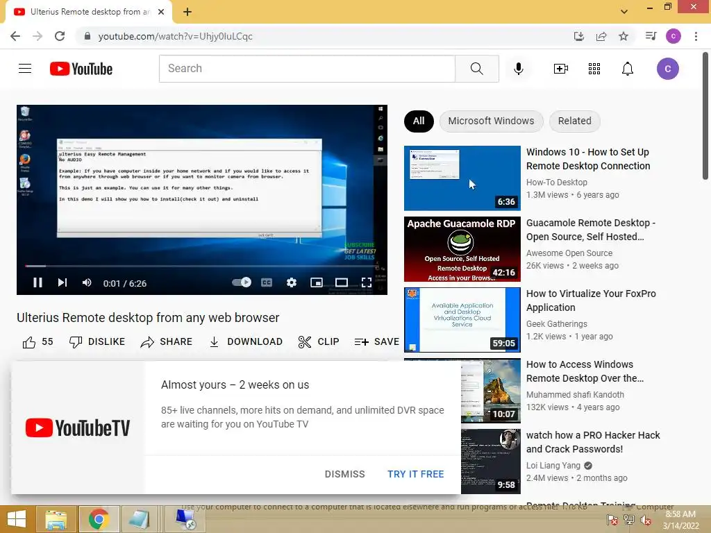Open the Awesome Open Source channel name

click(569, 253)
